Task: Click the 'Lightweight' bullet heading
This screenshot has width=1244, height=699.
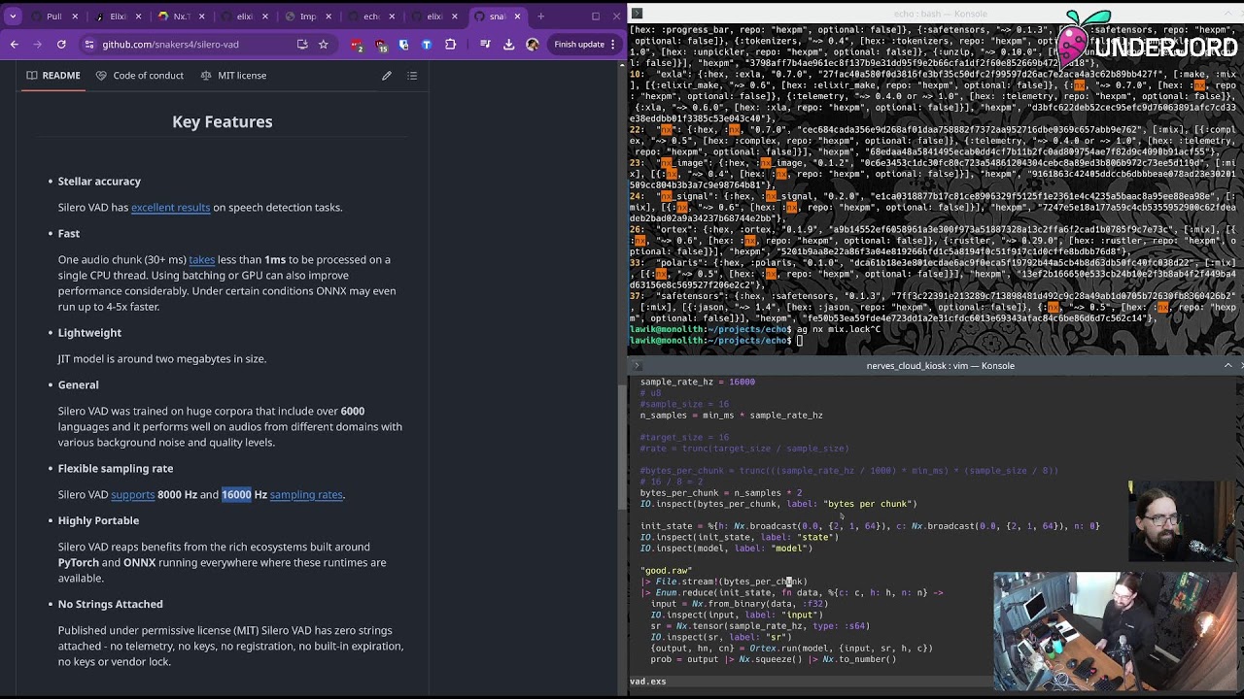Action: pos(89,332)
